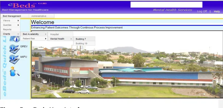Select the Charts menu item
223x108 pixels.
(10, 34)
